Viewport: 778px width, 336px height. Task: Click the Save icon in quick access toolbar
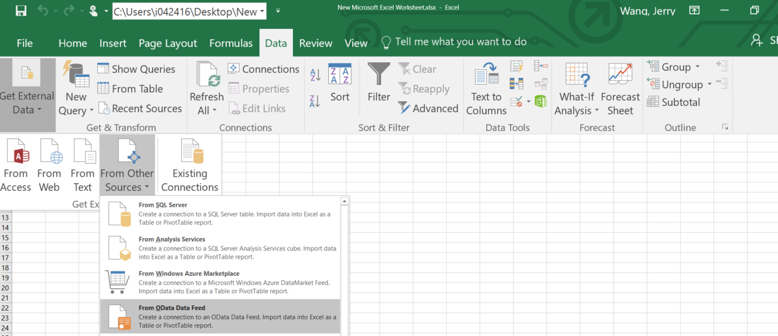(x=21, y=11)
